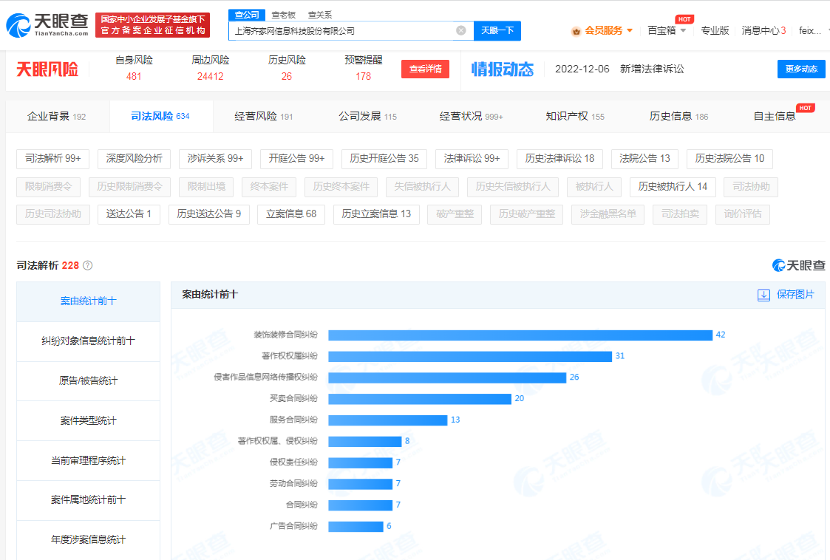Click the 天眼查 watermark logo above chart
This screenshot has height=560, width=830.
[798, 265]
